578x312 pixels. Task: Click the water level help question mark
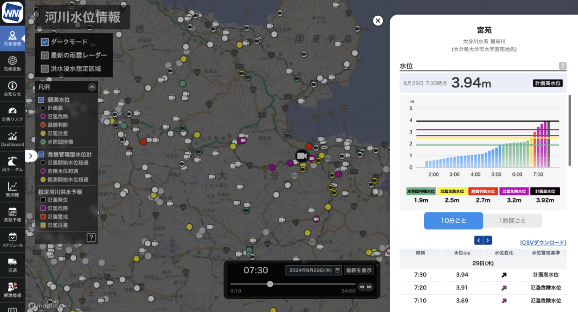coord(563,66)
